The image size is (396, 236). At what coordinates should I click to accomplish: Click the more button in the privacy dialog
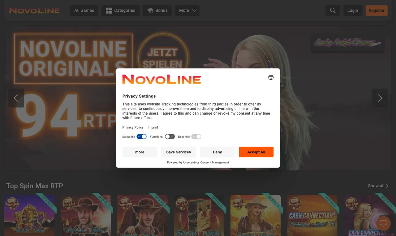coord(140,152)
